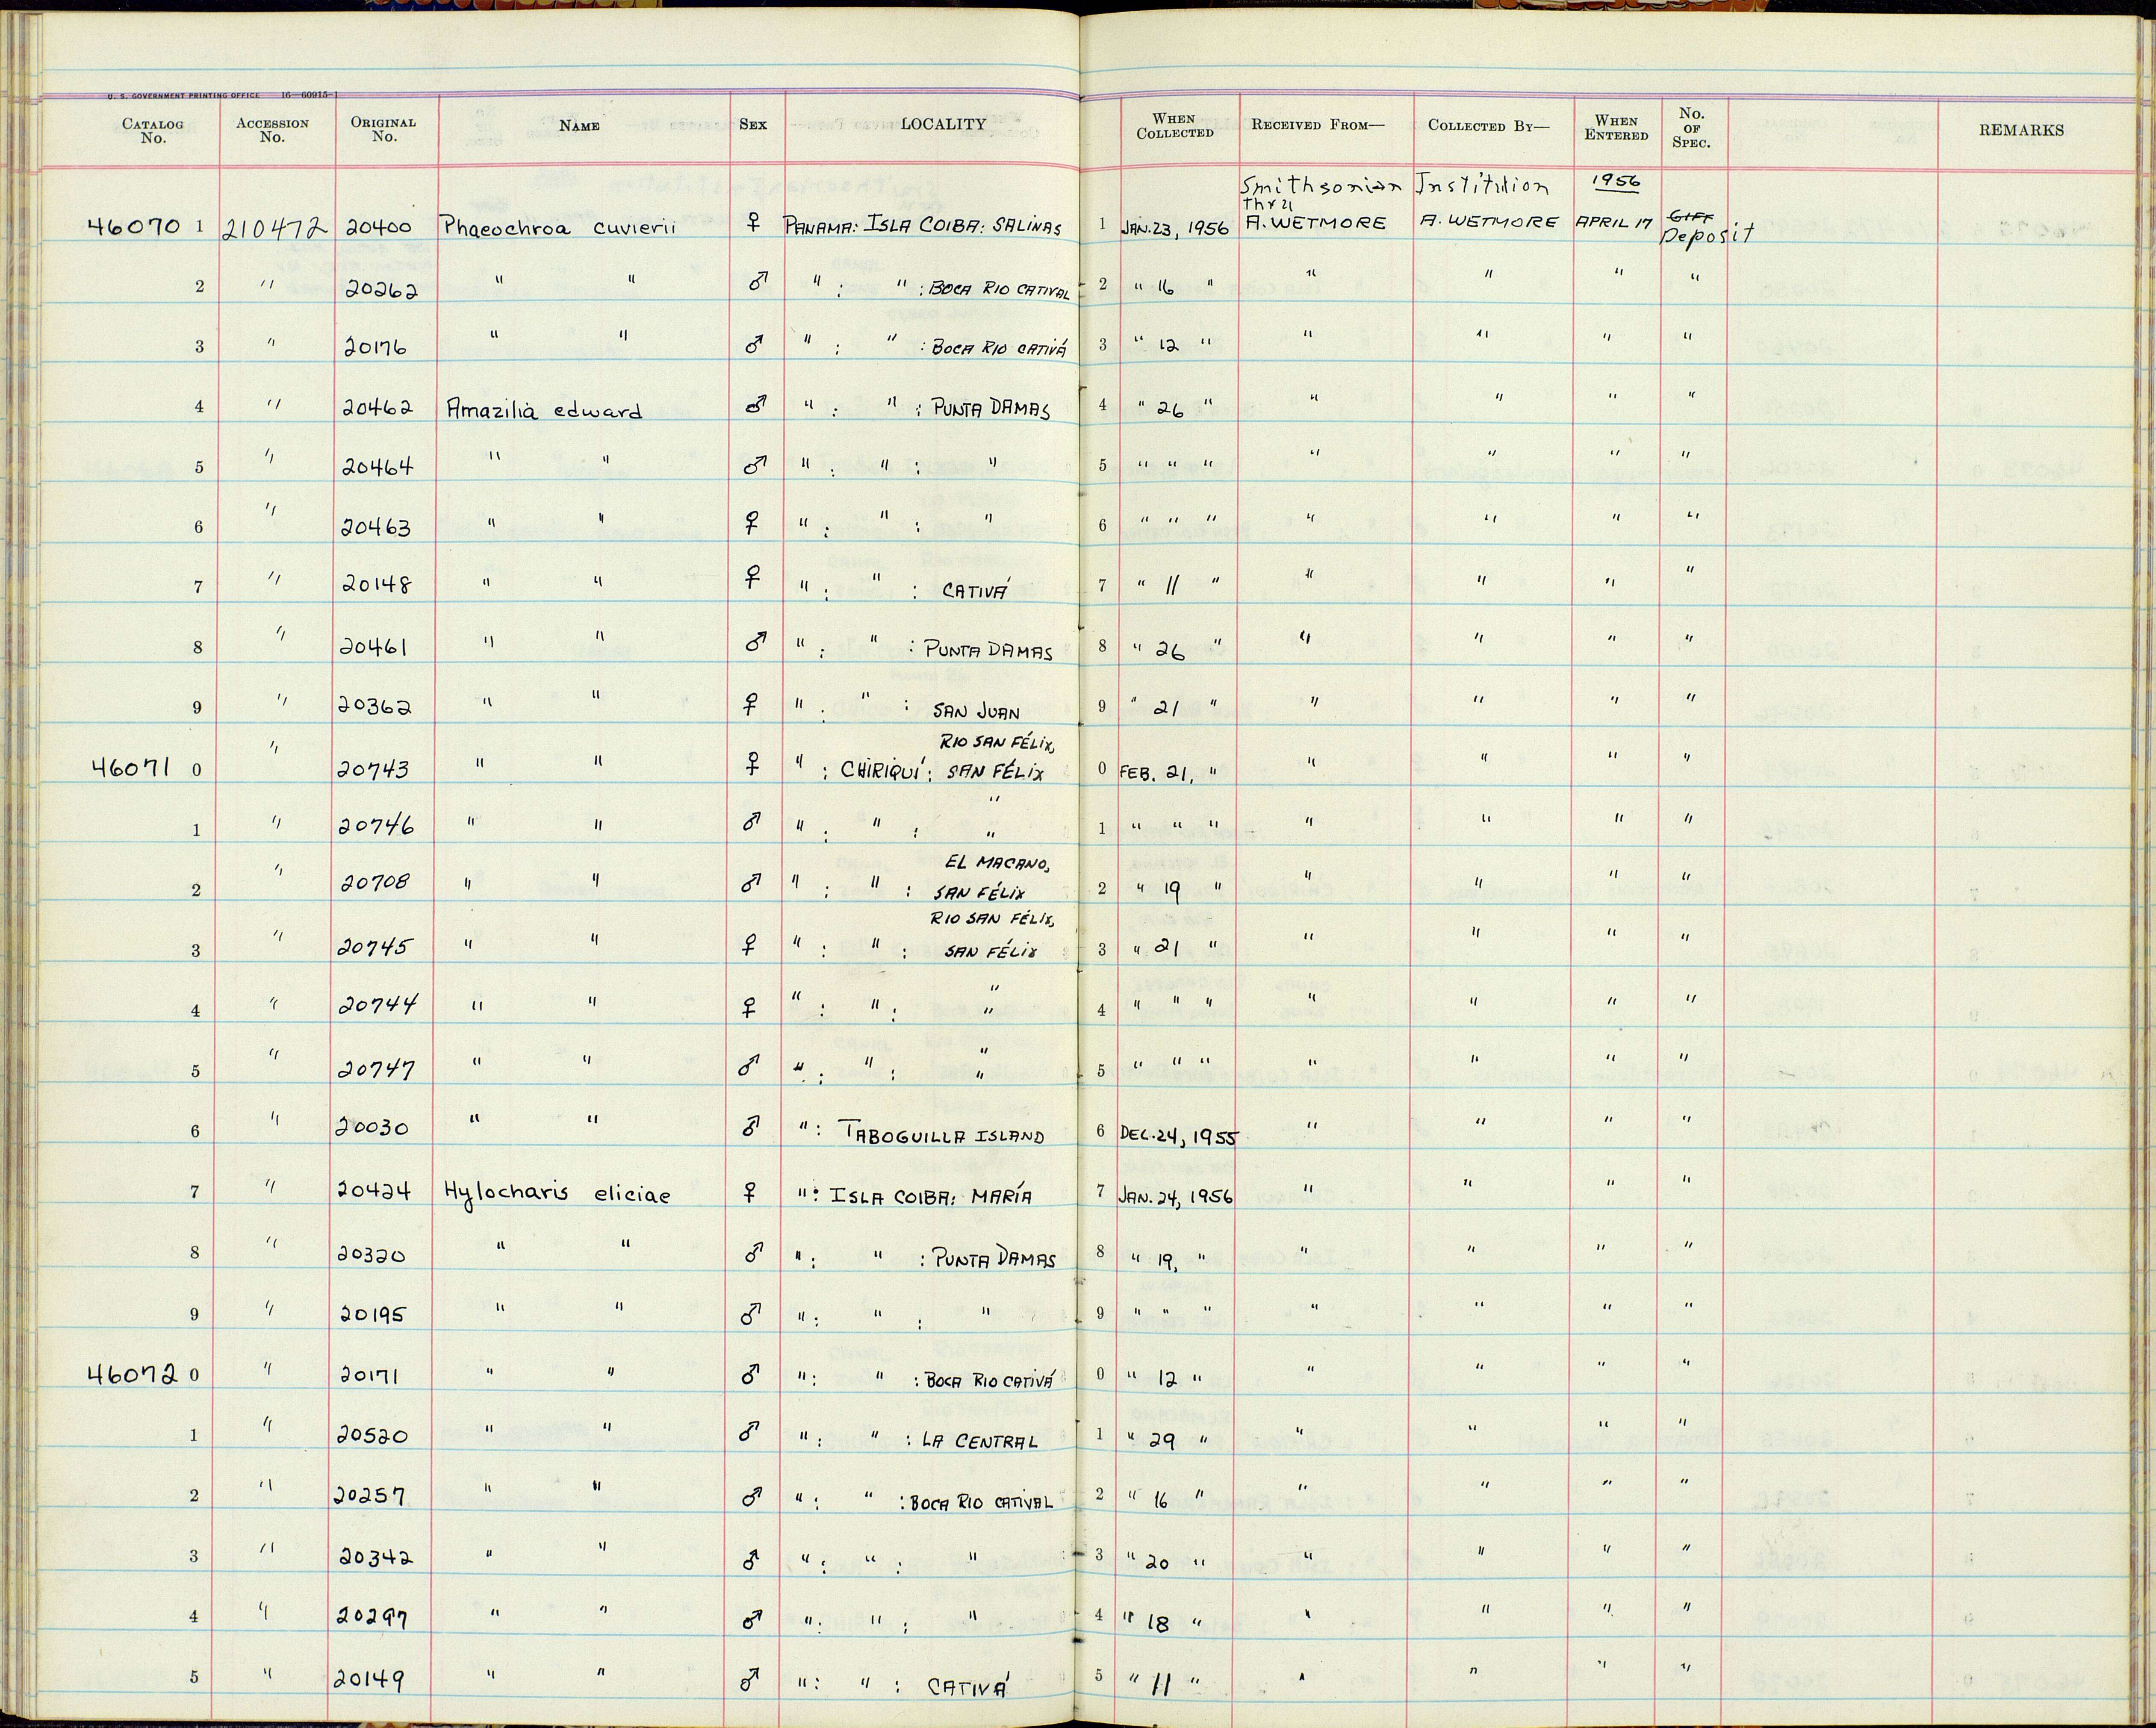
Task: Click the 'Original No.' column header
Action: tap(383, 129)
